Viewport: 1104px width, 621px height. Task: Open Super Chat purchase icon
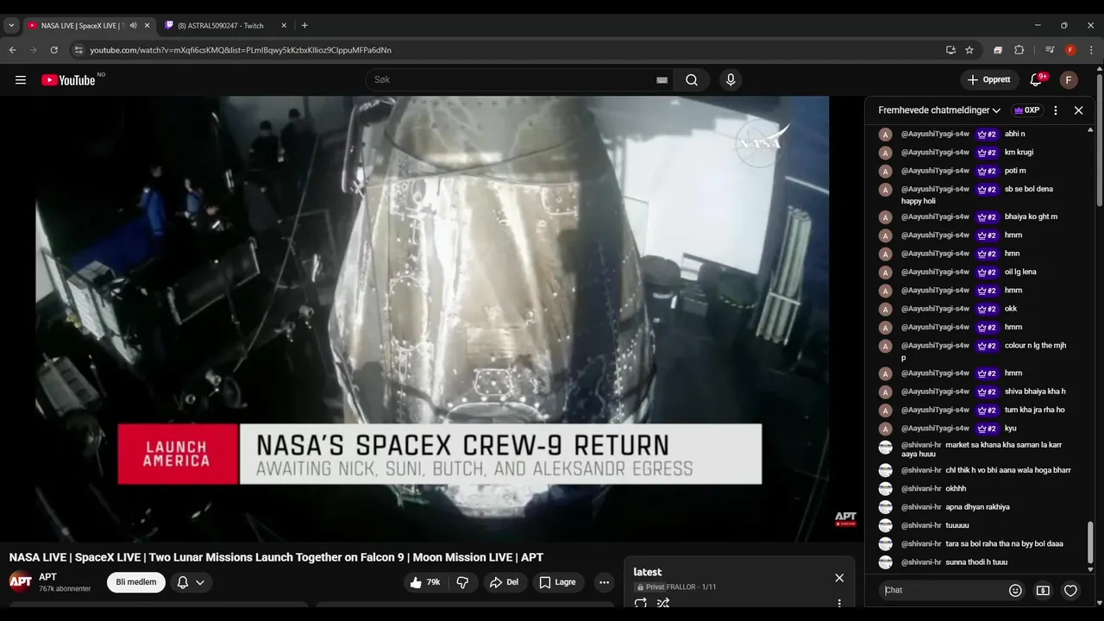pos(1043,591)
